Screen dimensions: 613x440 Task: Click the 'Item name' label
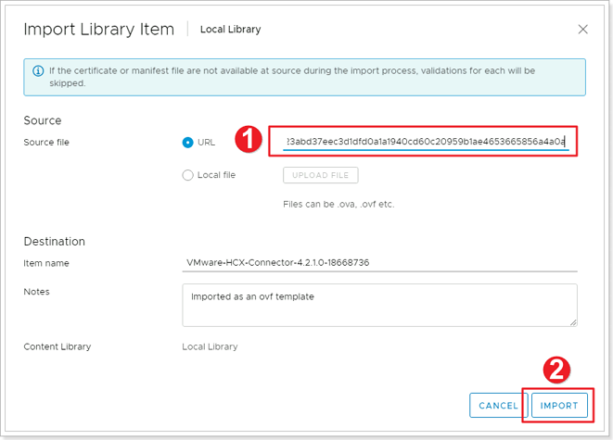46,263
